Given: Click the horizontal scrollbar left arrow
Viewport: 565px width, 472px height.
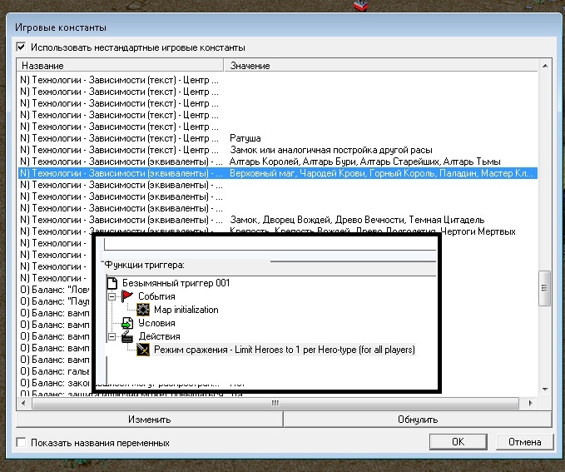Looking at the screenshot, I should pos(23,403).
